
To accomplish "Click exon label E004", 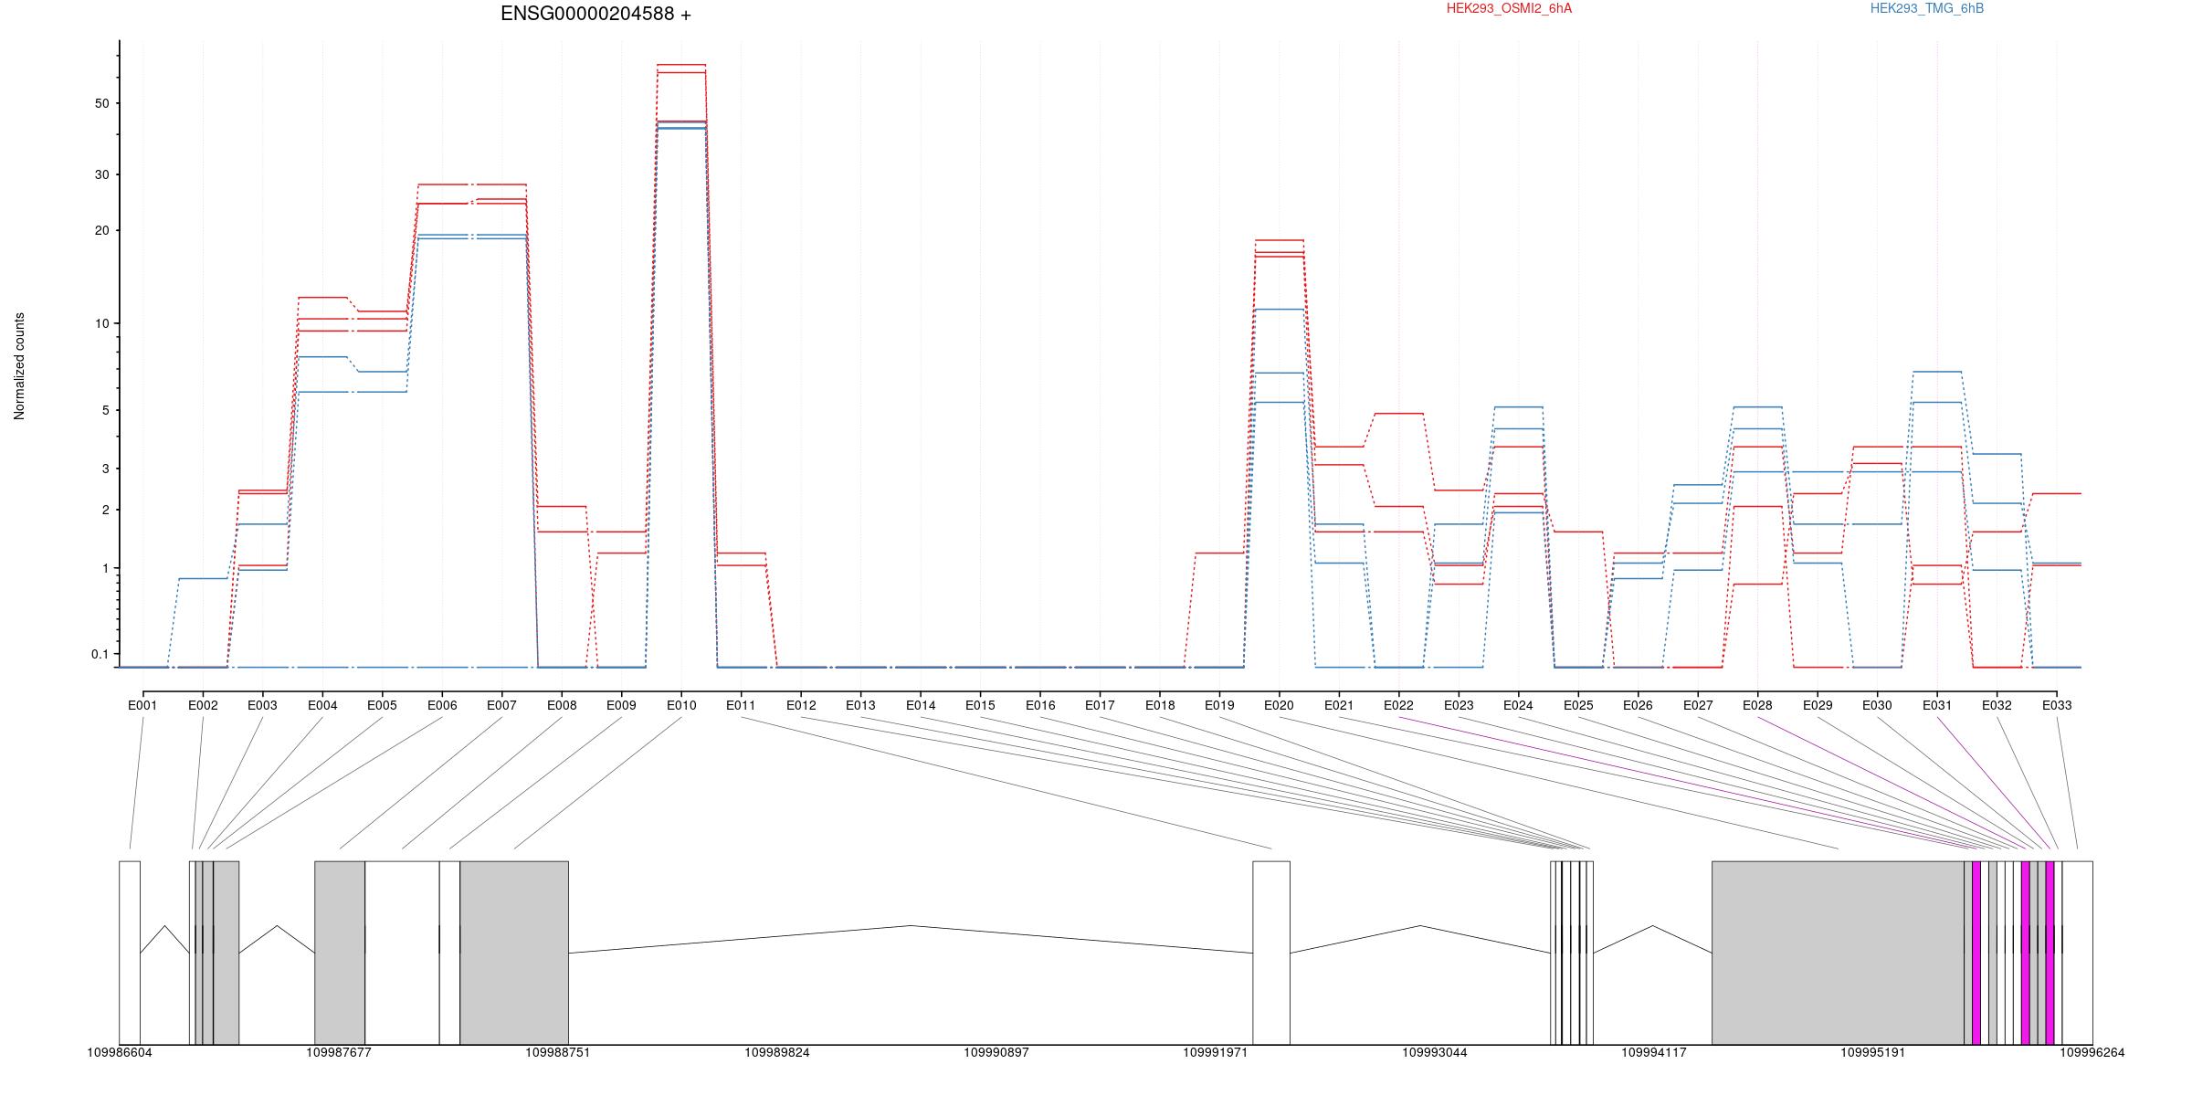I will (x=322, y=705).
